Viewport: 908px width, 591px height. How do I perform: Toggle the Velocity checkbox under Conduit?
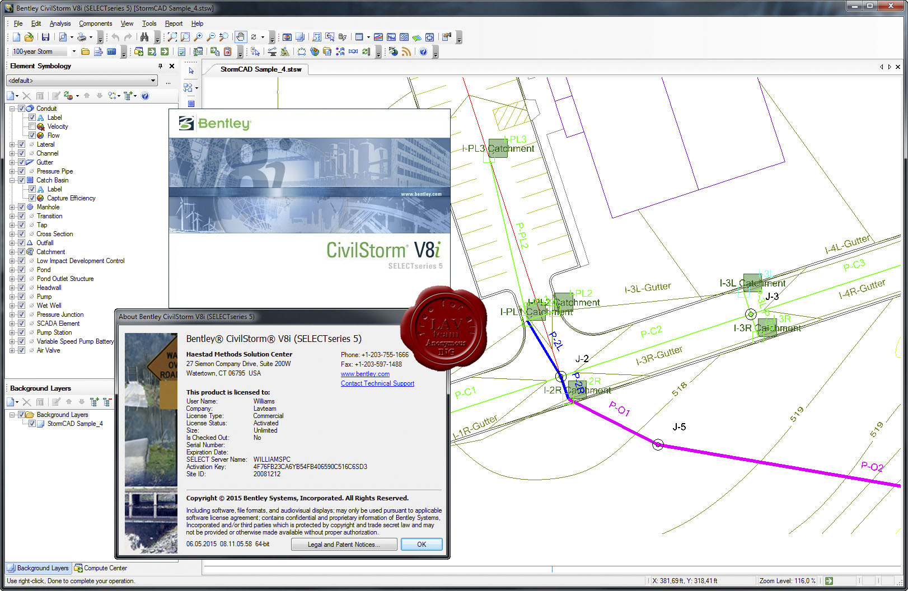[x=32, y=126]
